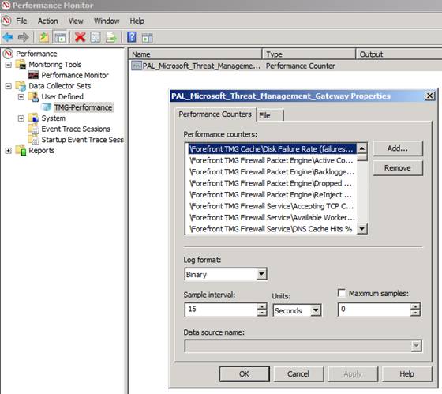This screenshot has width=442, height=394.
Task: Open the Units Seconds dropdown
Action: pyautogui.click(x=316, y=310)
